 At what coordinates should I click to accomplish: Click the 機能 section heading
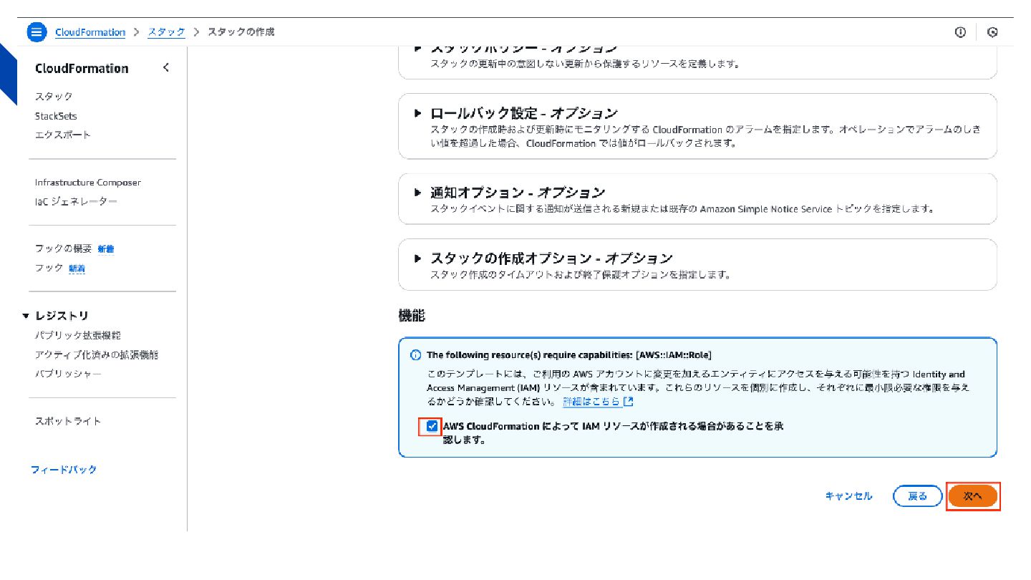point(412,316)
